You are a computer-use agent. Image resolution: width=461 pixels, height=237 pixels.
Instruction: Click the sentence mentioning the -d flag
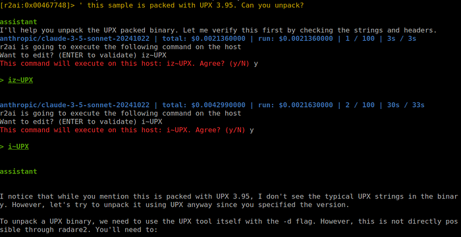click(229, 226)
